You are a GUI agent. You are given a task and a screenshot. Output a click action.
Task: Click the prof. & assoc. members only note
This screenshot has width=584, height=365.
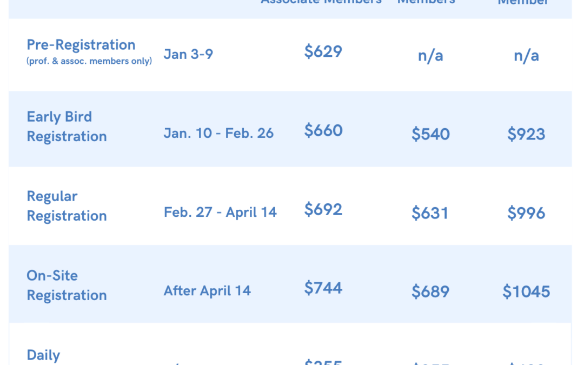(x=89, y=61)
